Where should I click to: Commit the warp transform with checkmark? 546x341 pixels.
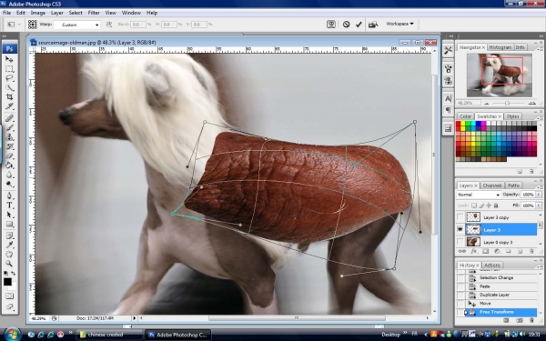click(359, 25)
